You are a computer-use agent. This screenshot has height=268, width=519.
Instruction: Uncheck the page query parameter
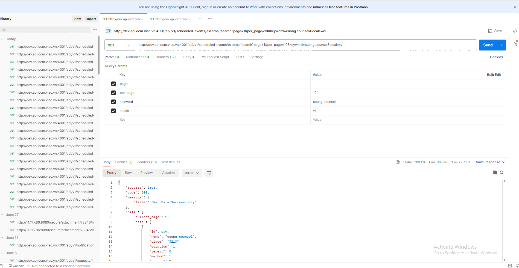[113, 84]
